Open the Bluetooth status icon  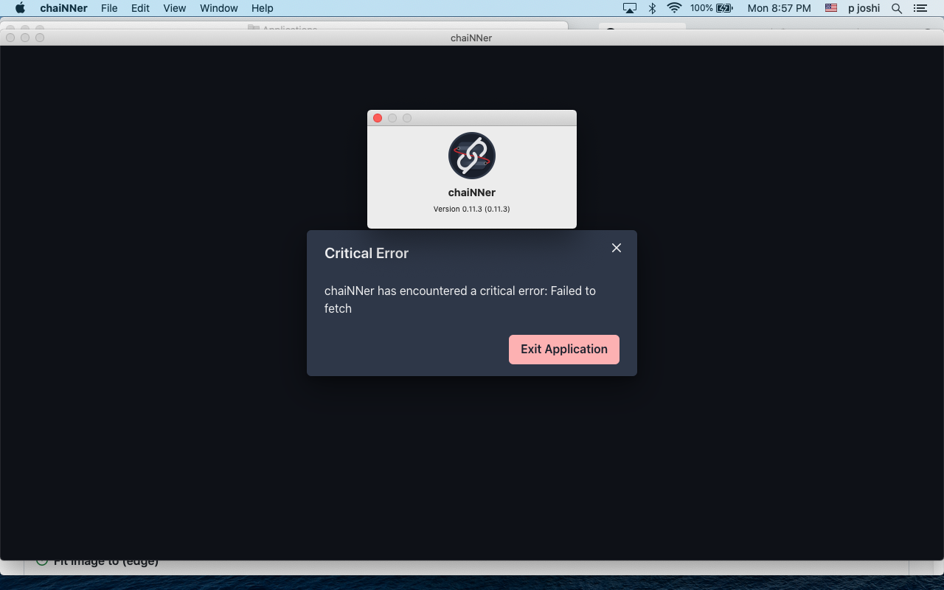[x=652, y=8]
